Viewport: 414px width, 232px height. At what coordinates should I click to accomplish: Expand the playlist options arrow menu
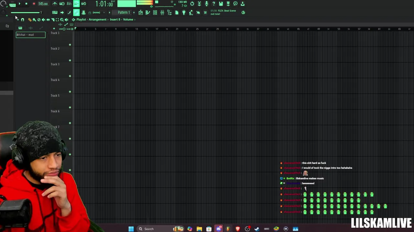tap(17, 20)
